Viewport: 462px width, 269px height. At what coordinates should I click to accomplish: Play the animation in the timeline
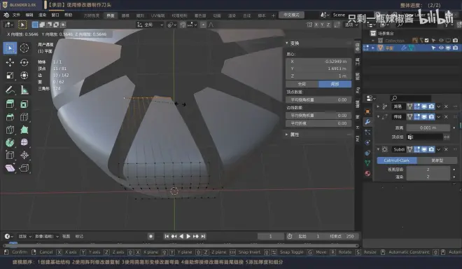tap(188, 236)
